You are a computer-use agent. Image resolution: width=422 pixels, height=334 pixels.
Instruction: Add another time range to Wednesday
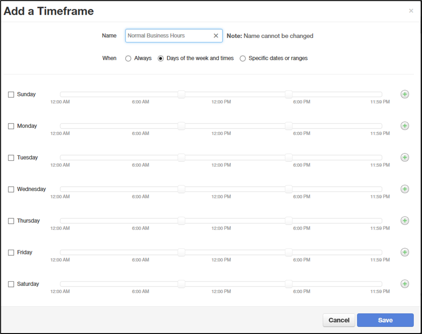pyautogui.click(x=405, y=189)
